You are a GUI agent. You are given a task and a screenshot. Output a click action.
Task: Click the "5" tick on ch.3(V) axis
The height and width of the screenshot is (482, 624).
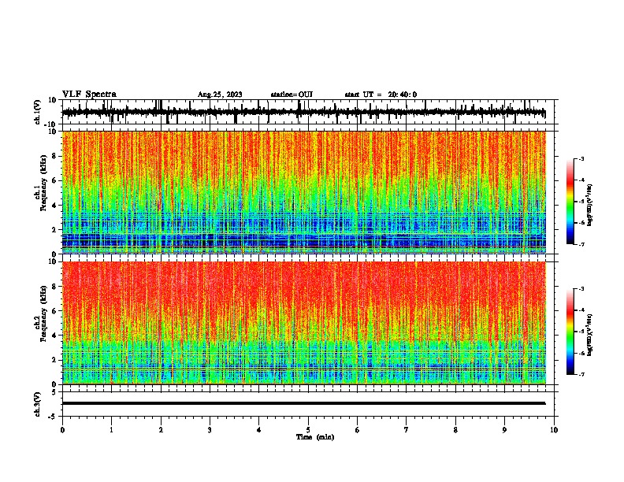tap(55, 392)
